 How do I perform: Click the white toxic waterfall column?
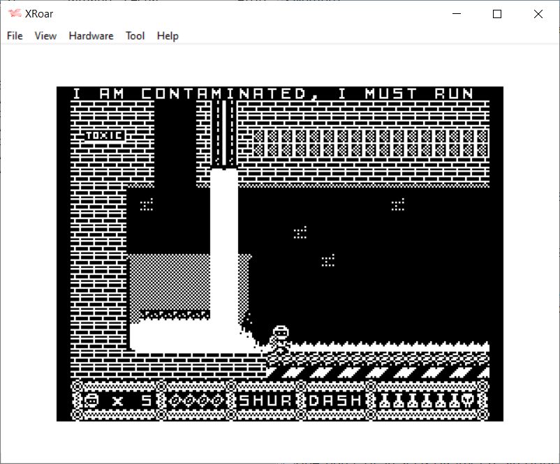click(x=224, y=244)
